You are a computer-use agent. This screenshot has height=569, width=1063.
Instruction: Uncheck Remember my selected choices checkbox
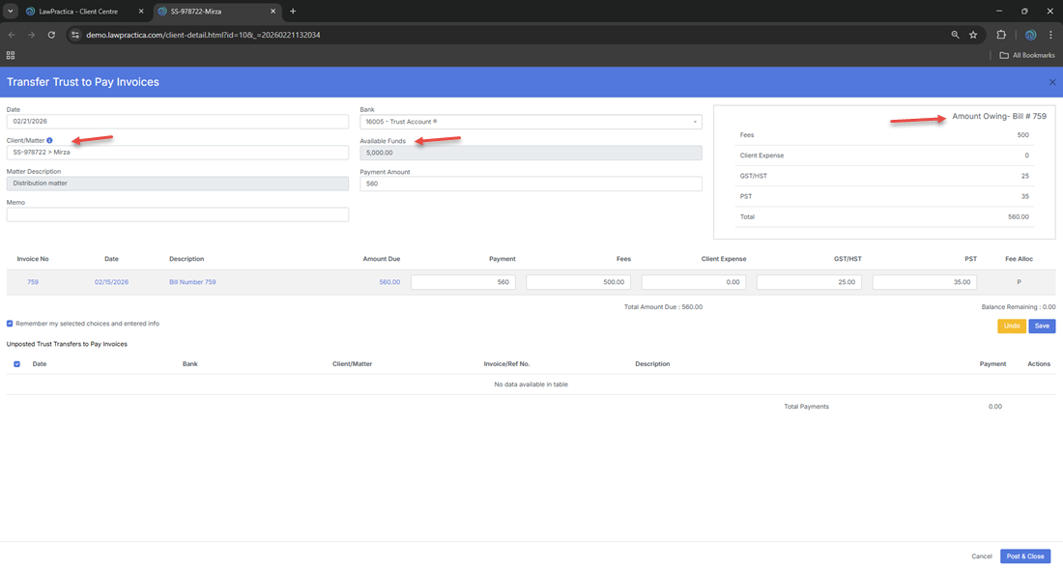tap(11, 324)
